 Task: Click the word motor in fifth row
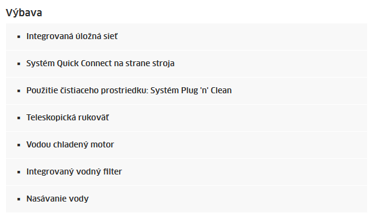click(103, 144)
